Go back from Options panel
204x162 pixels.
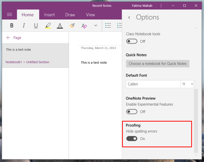coord(129,17)
